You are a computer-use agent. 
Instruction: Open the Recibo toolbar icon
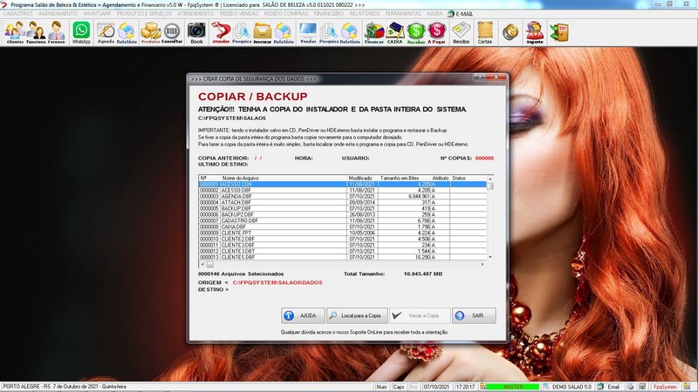pyautogui.click(x=462, y=32)
